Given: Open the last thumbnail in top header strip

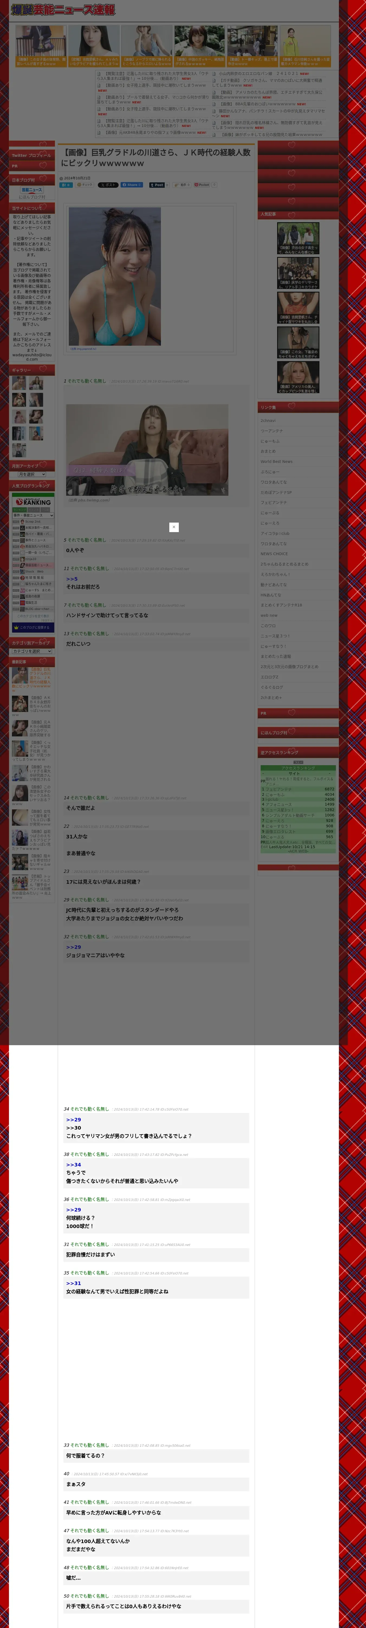Looking at the screenshot, I should click(305, 46).
